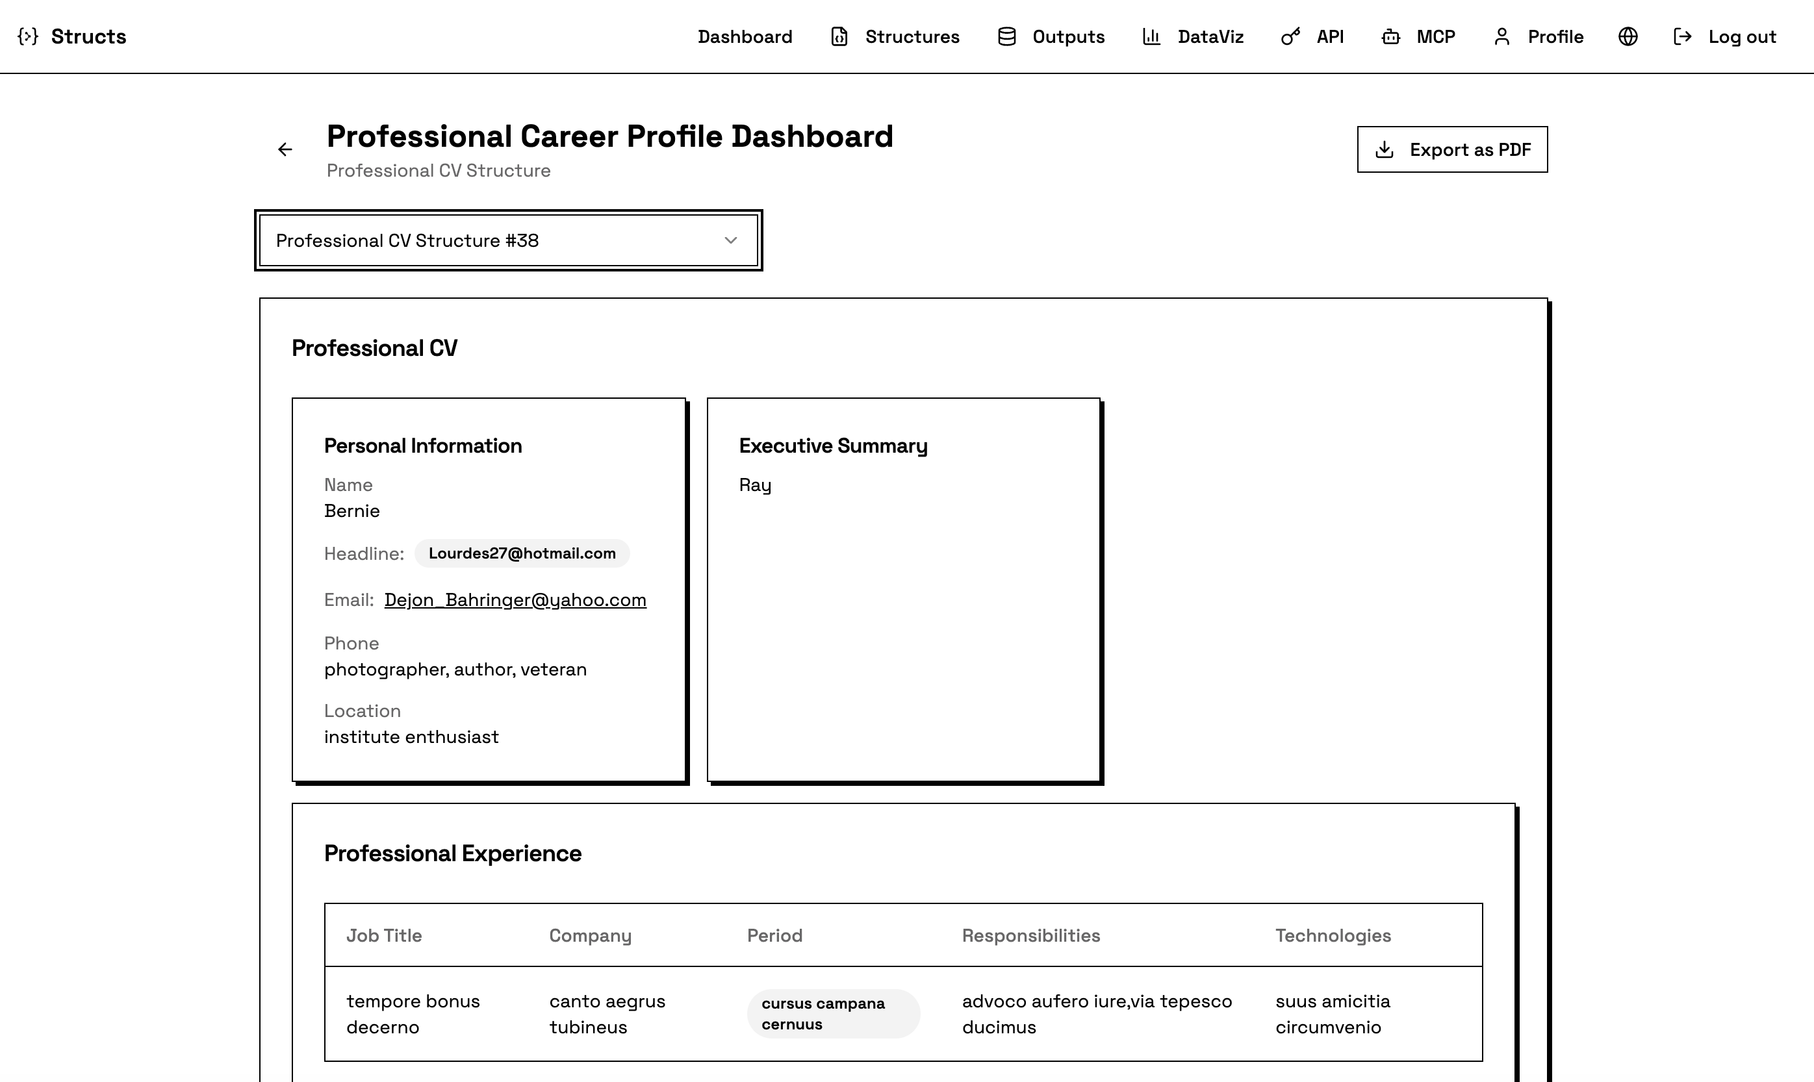Select Structures from the navigation bar
The height and width of the screenshot is (1082, 1814).
(912, 36)
